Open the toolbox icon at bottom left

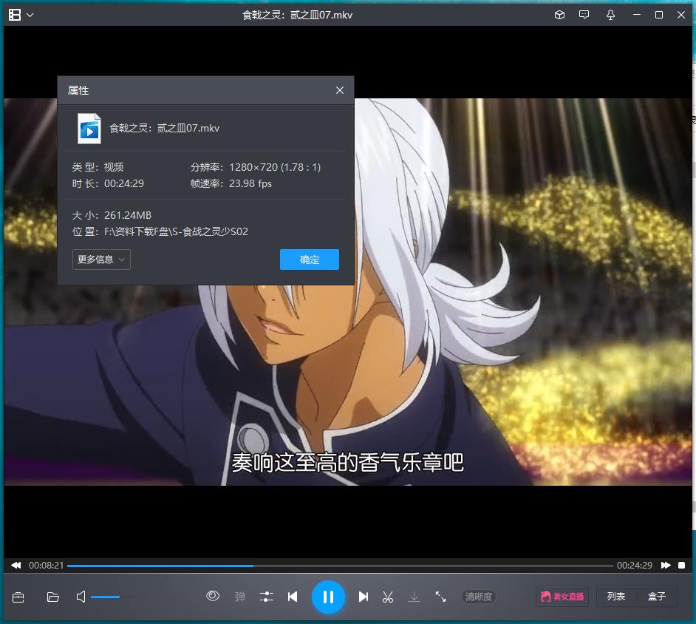click(18, 597)
